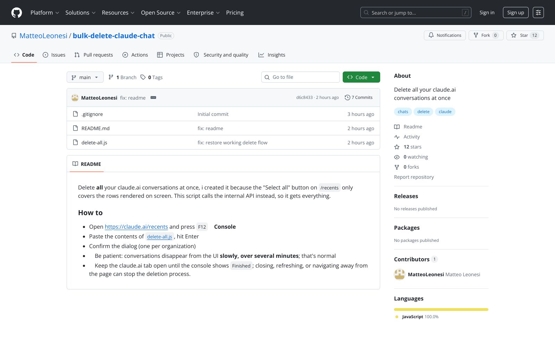The image size is (555, 347).
Task: View the 12 stars stargazers
Action: (x=408, y=147)
